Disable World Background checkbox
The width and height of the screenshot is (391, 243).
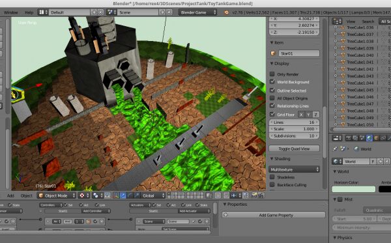click(x=272, y=81)
